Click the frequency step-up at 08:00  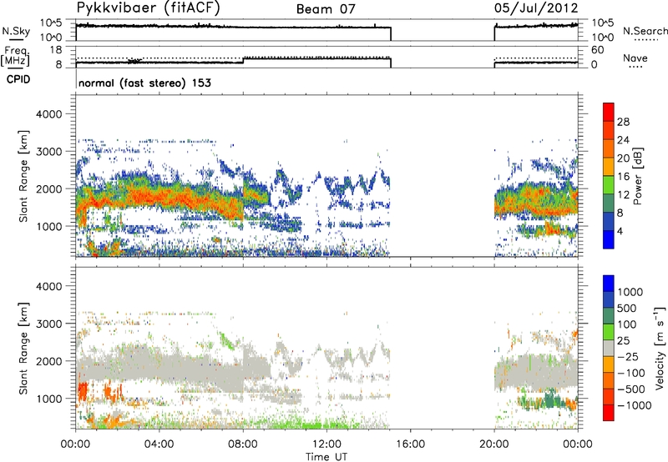pos(243,60)
